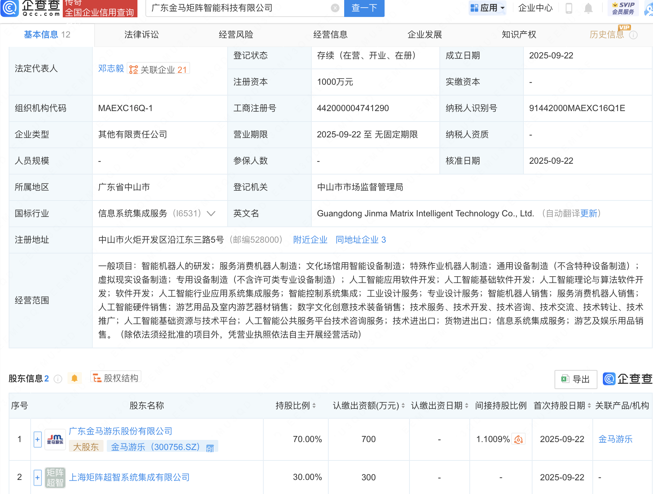
Task: Open the mobile app icon in top bar
Action: pos(569,9)
